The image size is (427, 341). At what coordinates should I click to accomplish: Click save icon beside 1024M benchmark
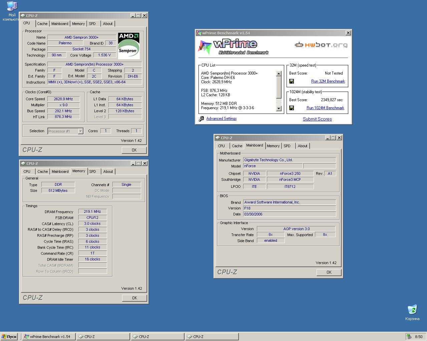point(292,108)
